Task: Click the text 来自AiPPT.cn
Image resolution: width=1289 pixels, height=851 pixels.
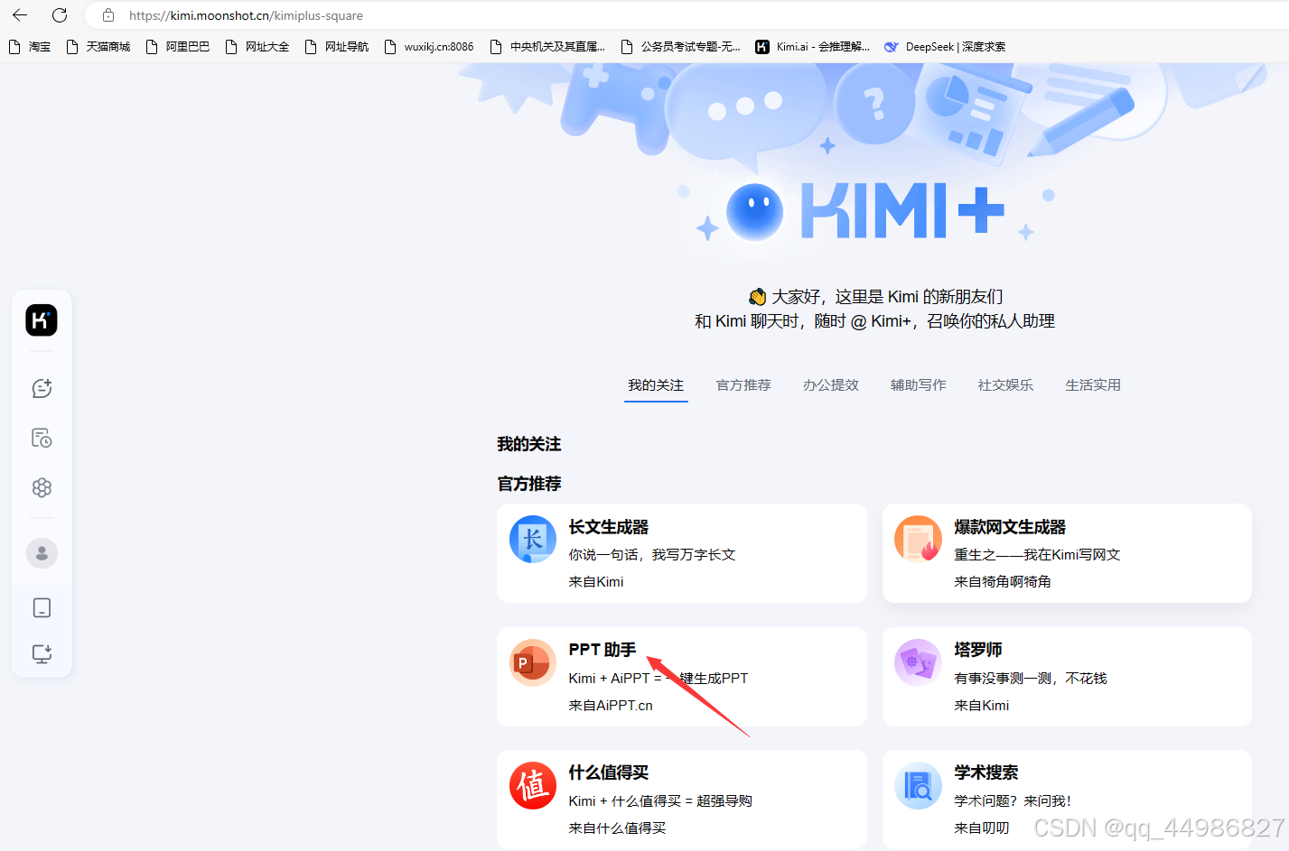Action: [x=611, y=706]
